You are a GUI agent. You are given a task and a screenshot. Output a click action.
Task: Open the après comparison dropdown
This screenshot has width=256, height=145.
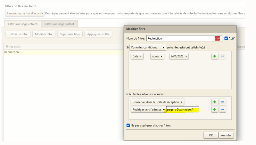(x=157, y=56)
